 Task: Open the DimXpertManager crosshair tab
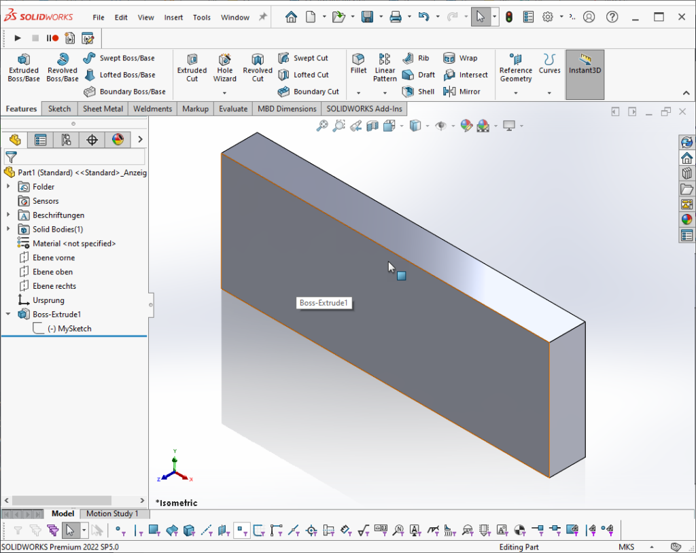click(x=92, y=140)
